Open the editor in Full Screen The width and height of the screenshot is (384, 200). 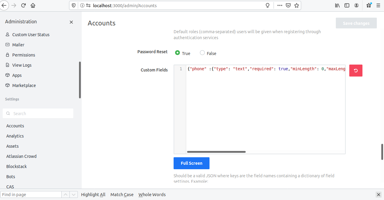click(192, 163)
